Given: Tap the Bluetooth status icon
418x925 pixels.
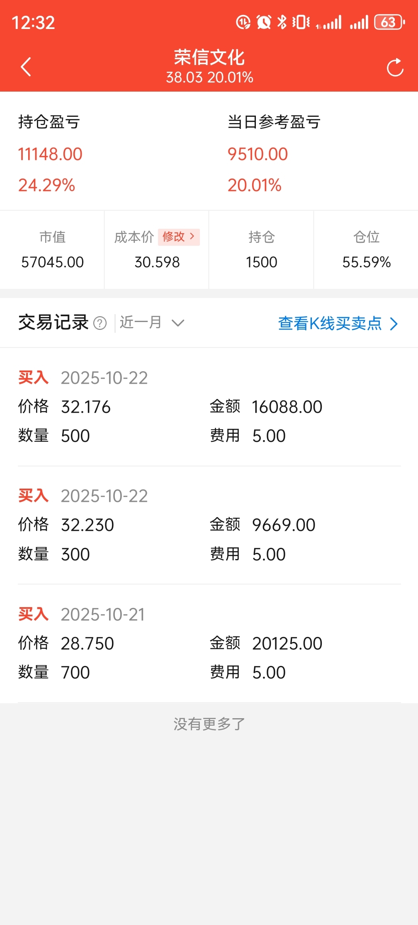Looking at the screenshot, I should [282, 22].
